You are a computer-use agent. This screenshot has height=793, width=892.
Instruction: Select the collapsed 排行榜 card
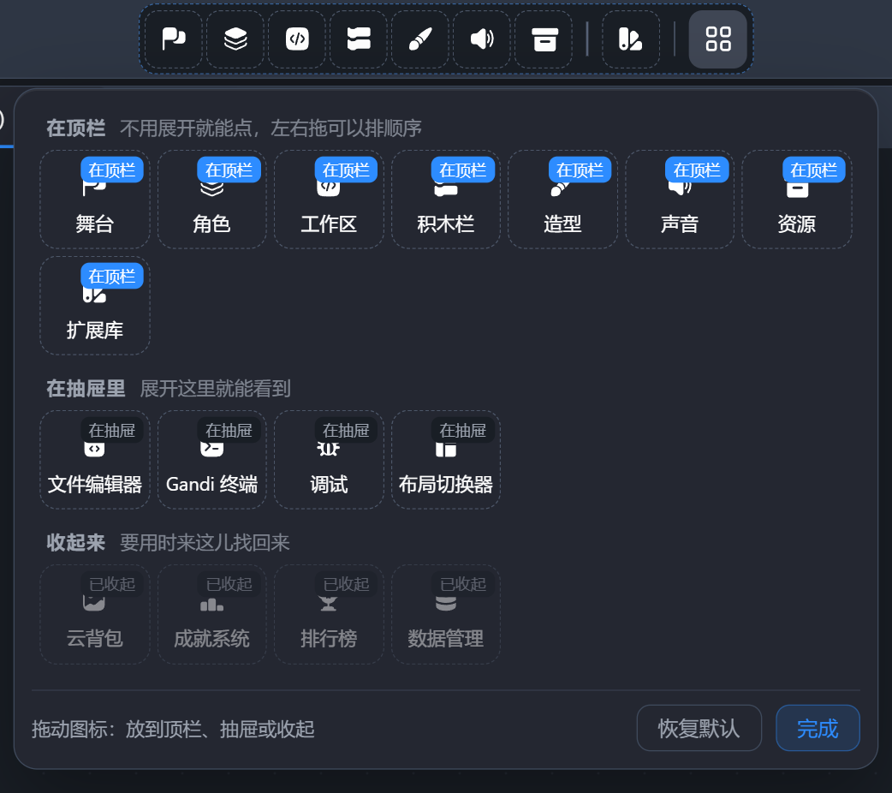point(329,614)
